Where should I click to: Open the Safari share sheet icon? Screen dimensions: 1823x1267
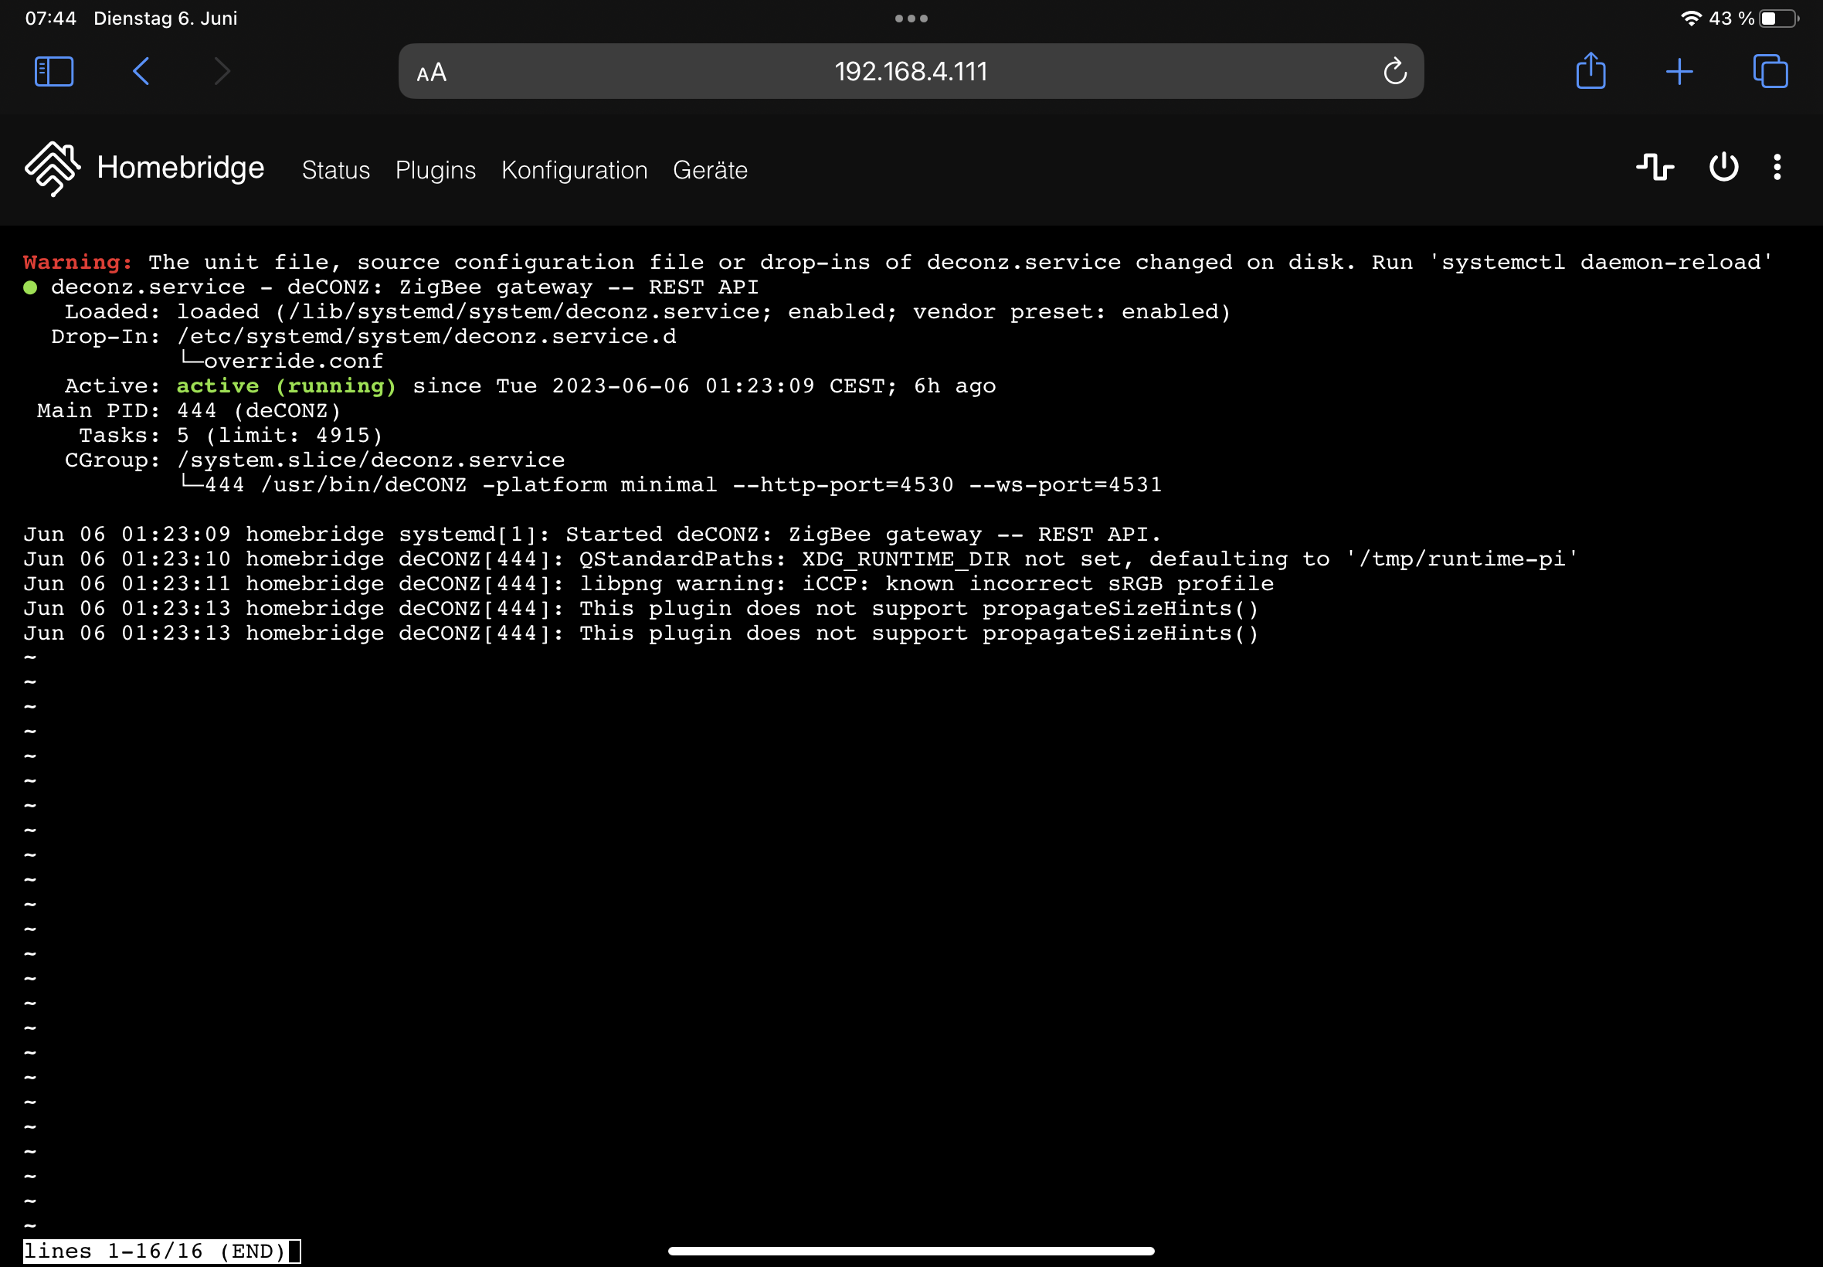point(1590,71)
